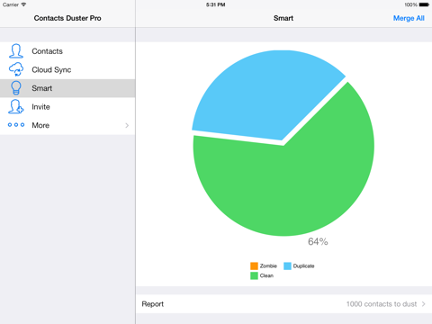Click the Contacts Duster Pro title
This screenshot has height=324, width=432.
(67, 18)
